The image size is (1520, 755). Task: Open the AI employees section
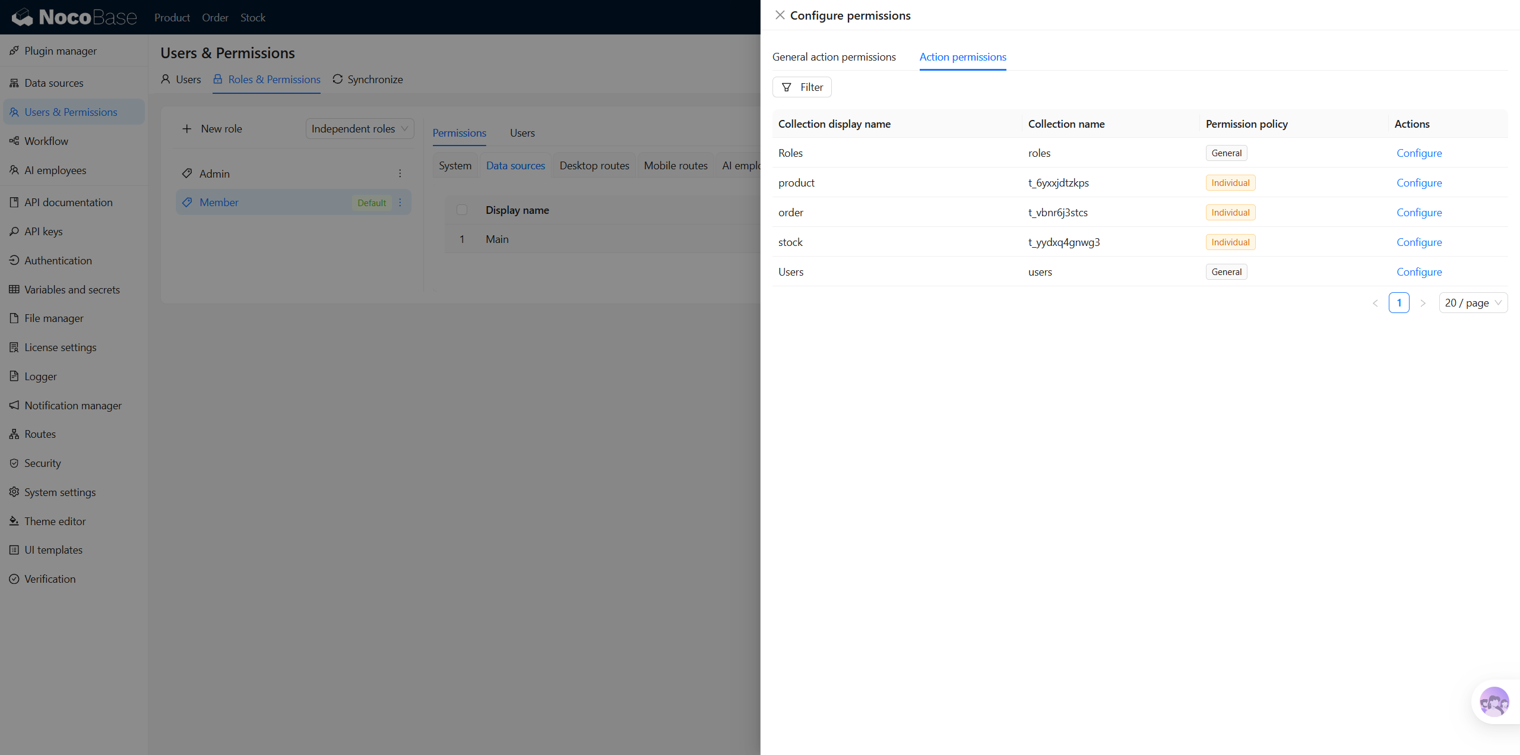[55, 170]
